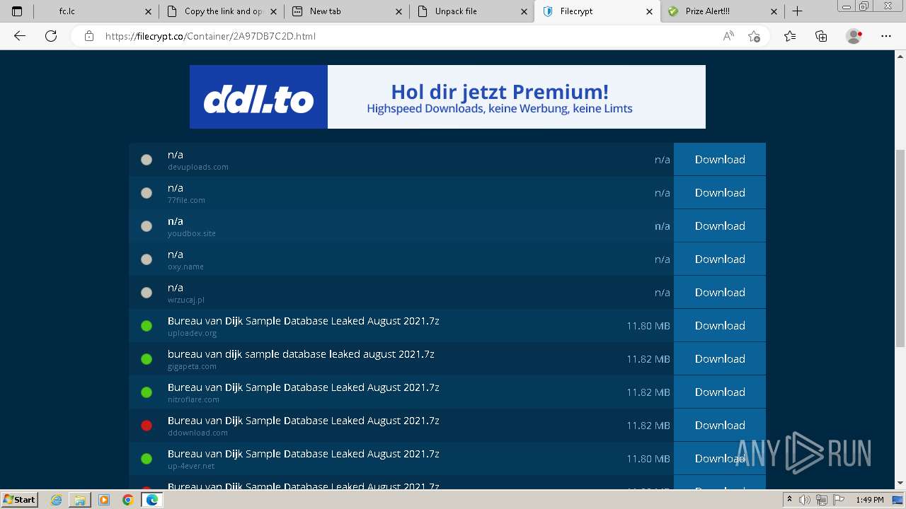Switch to the New tab tab
Image resolution: width=906 pixels, height=509 pixels.
(x=346, y=11)
